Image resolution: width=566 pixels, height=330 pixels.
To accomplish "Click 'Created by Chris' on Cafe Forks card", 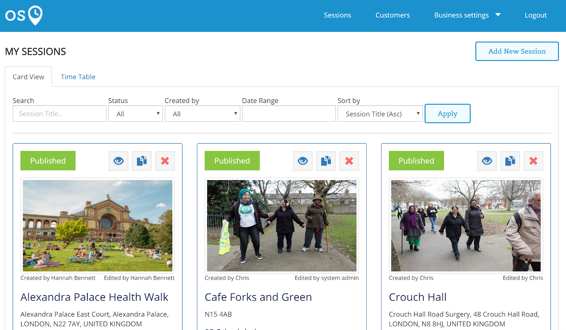I will coord(227,278).
